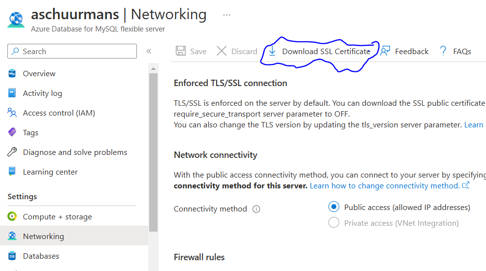Collapse the sidebar with double-chevron

click(x=149, y=51)
